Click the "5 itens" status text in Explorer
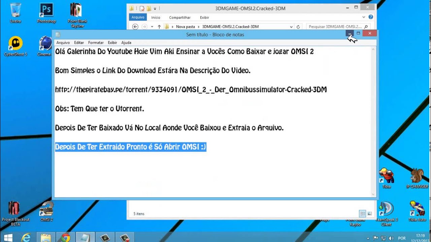 tap(139, 214)
